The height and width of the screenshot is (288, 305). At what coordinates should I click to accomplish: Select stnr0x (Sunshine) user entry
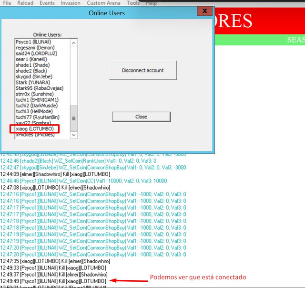(35, 94)
